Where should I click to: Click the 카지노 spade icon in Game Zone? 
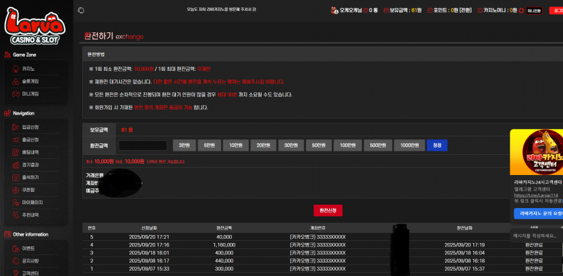[16, 69]
